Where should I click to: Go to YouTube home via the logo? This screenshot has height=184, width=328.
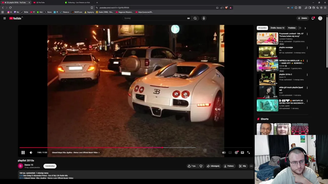[16, 18]
